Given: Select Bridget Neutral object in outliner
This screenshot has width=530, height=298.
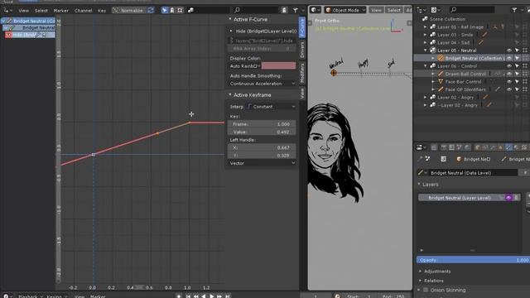Looking at the screenshot, I should (x=475, y=58).
